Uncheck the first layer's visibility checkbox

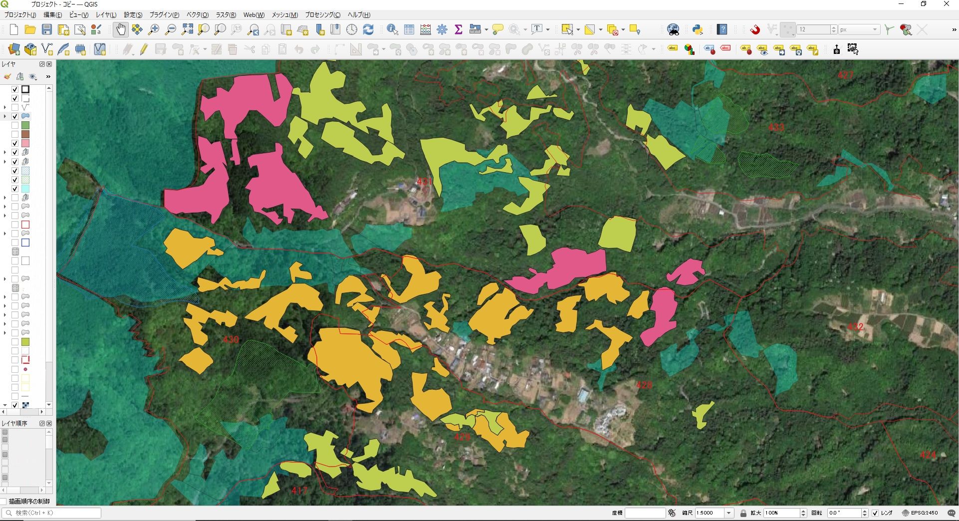(15, 89)
